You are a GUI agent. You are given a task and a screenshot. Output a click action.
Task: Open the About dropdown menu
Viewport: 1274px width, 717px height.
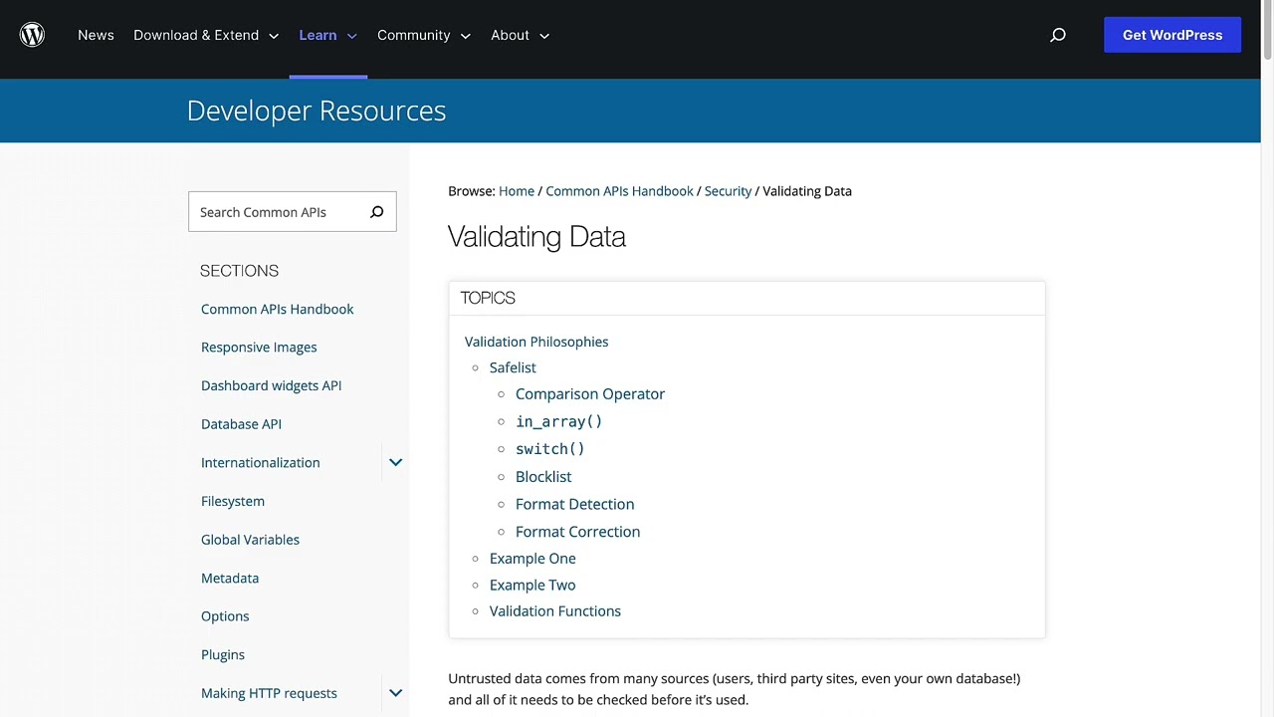pos(520,35)
